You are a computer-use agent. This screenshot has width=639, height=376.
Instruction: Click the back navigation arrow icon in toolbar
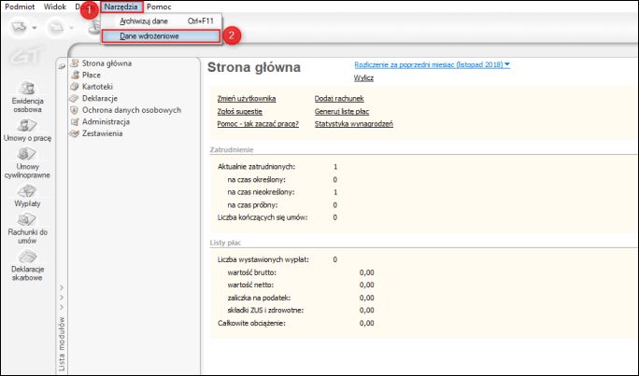click(19, 27)
